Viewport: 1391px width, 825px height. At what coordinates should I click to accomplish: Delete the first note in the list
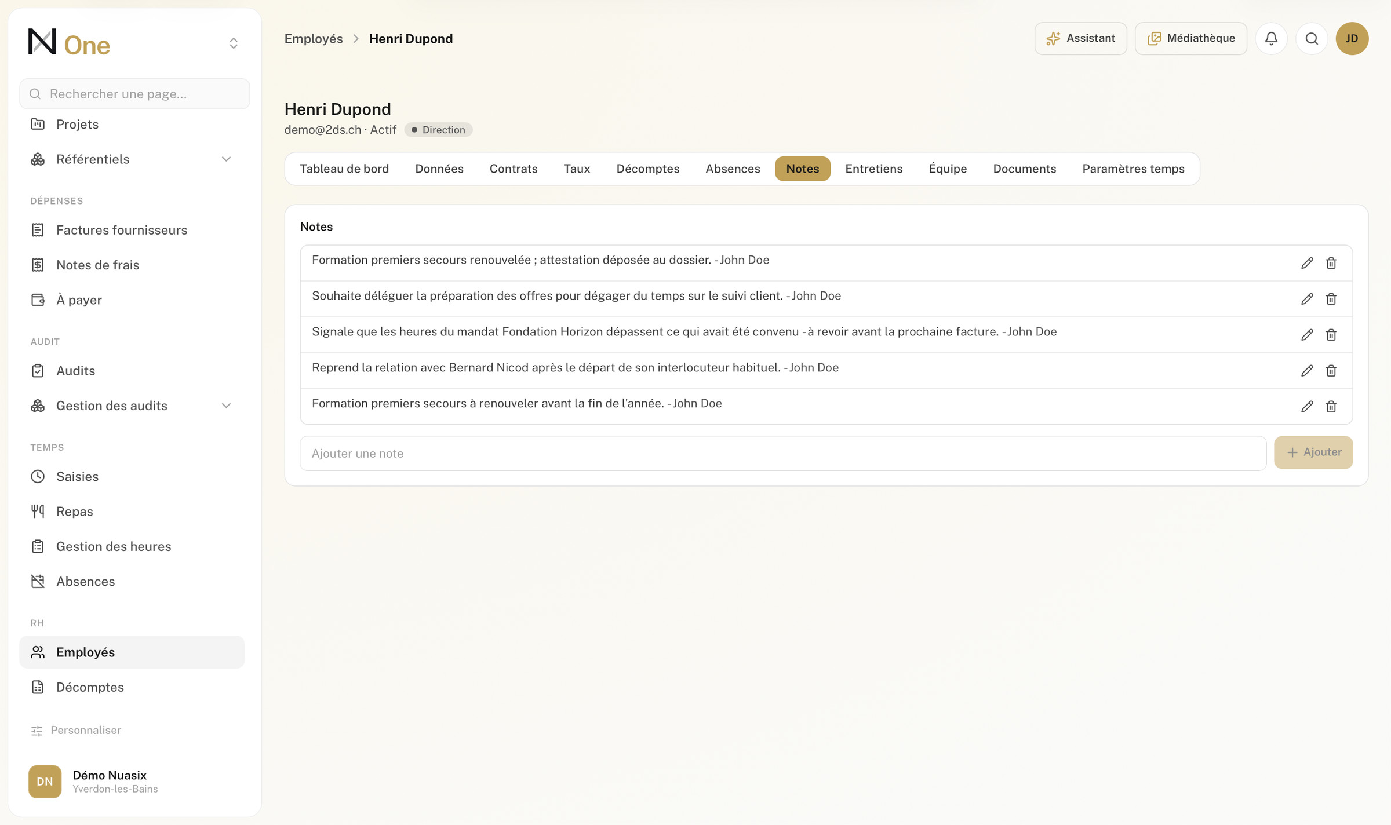(1331, 263)
